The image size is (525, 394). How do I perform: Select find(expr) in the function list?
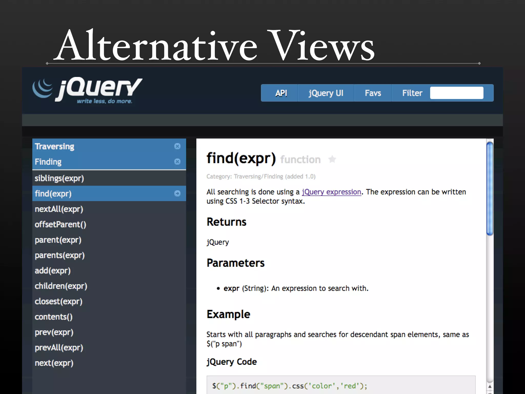click(109, 193)
